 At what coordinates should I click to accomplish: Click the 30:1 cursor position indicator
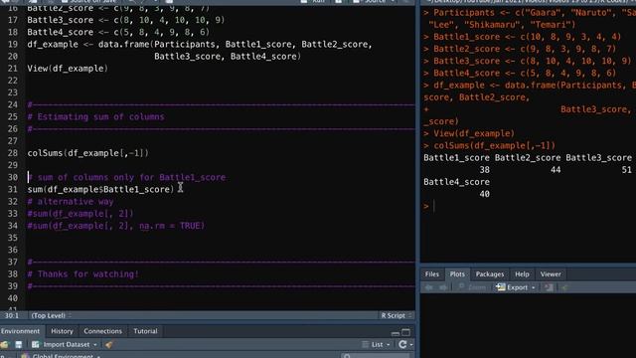coord(12,315)
